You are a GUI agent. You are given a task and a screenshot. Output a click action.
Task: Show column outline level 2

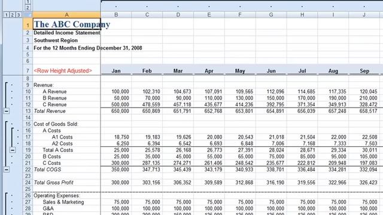(28, 8)
